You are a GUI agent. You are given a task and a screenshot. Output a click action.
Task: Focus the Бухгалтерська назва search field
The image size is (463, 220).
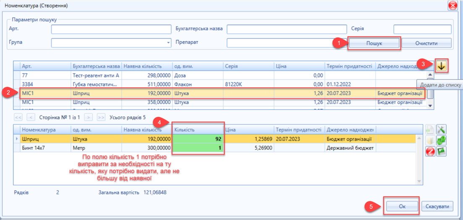286,29
